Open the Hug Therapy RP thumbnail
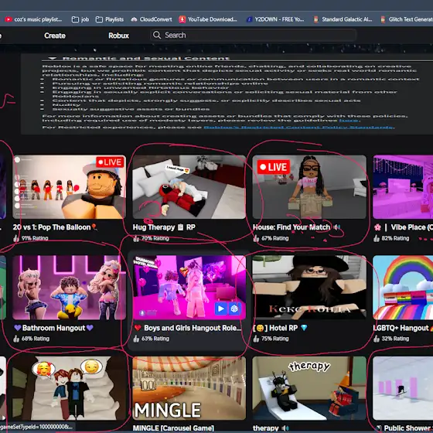The width and height of the screenshot is (433, 433). coord(189,187)
